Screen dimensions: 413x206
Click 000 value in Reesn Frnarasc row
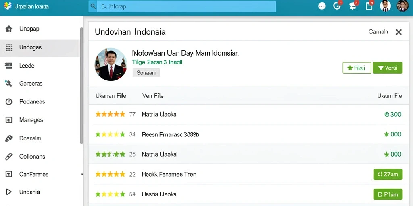pos(393,134)
